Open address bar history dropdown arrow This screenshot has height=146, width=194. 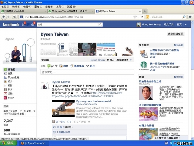(x=138, y=17)
